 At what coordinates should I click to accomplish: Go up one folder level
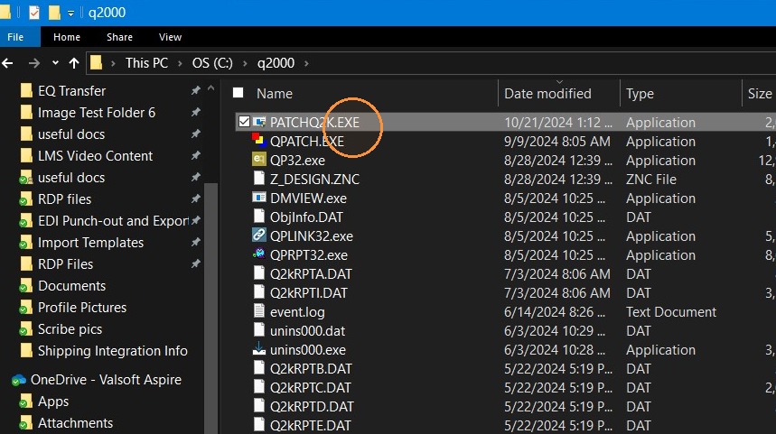coord(74,63)
